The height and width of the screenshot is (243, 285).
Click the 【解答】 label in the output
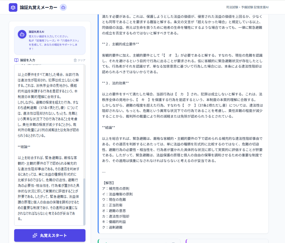pyautogui.click(x=108, y=183)
